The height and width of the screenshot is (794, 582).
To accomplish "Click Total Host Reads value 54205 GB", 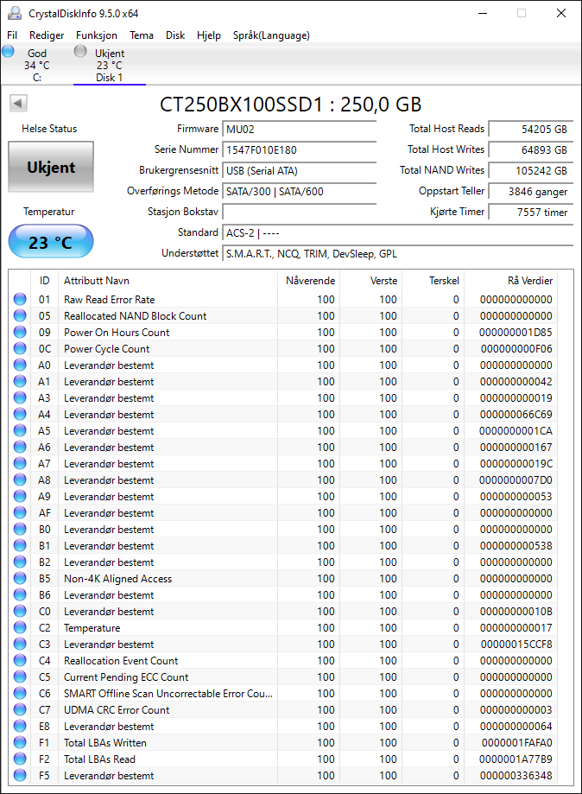I will (531, 129).
